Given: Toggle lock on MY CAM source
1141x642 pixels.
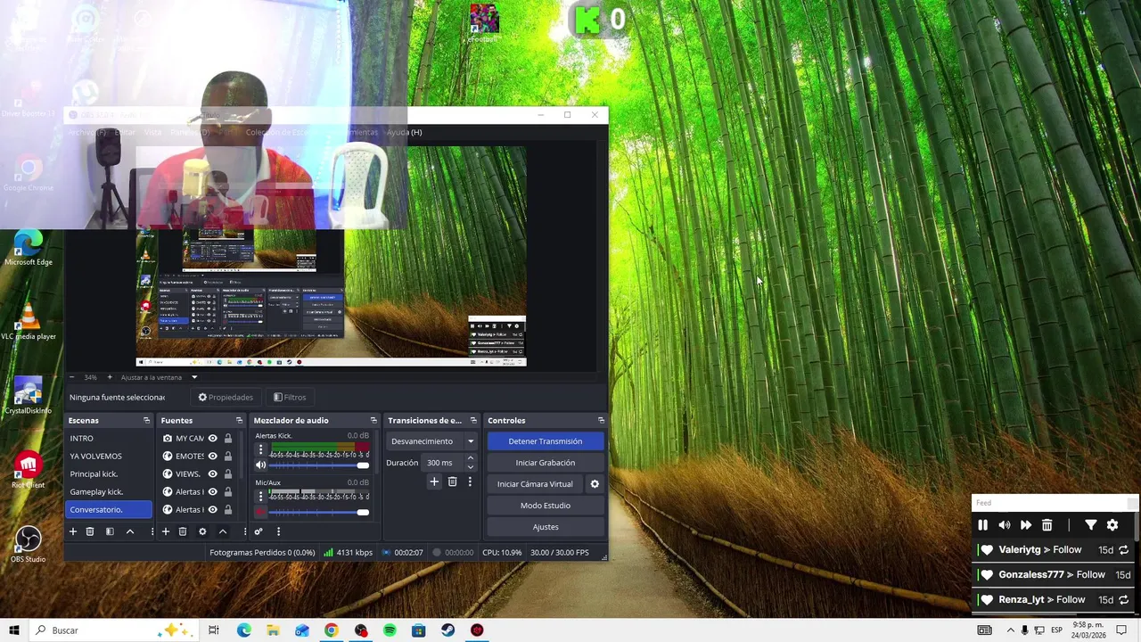Looking at the screenshot, I should point(228,439).
